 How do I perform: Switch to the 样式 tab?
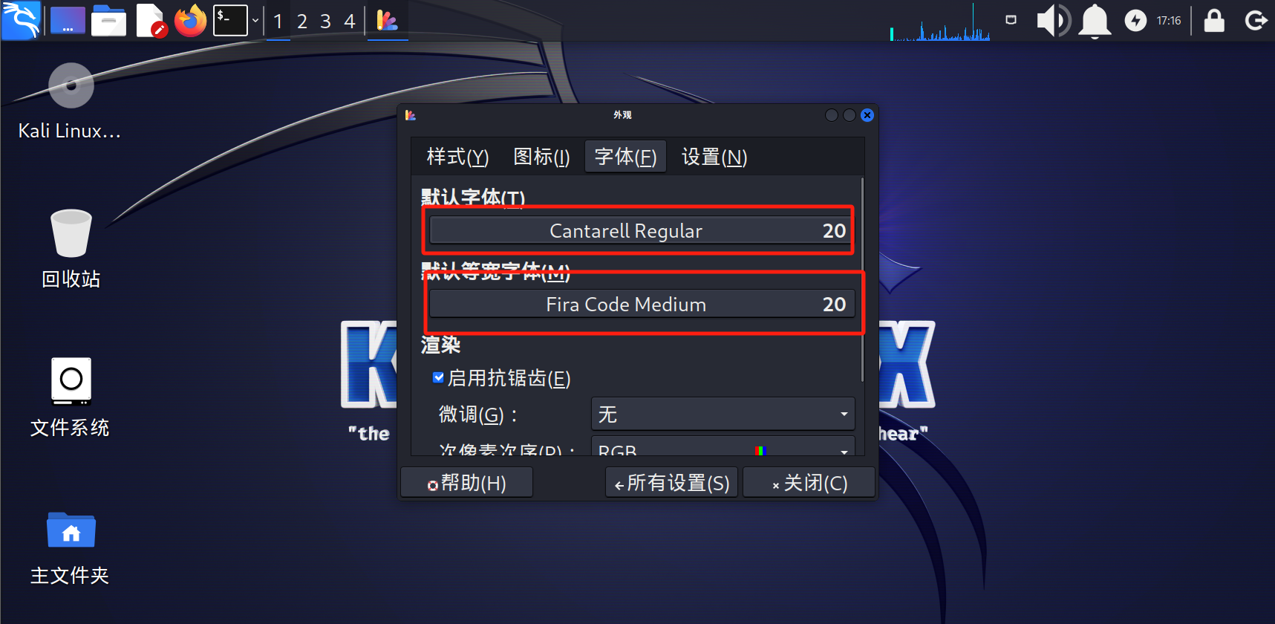(457, 157)
